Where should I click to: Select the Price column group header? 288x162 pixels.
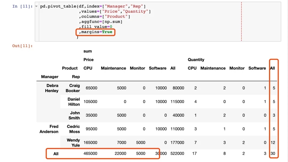pyautogui.click(x=89, y=60)
